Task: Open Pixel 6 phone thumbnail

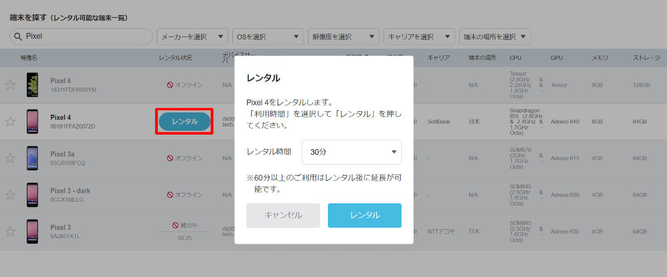Action: pos(32,85)
